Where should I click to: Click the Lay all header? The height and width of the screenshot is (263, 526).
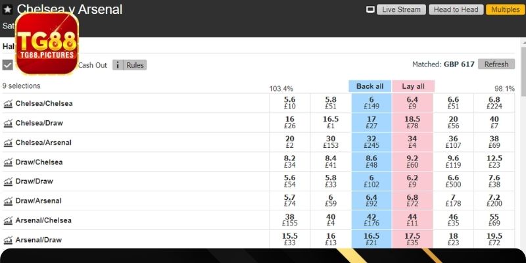coord(412,86)
